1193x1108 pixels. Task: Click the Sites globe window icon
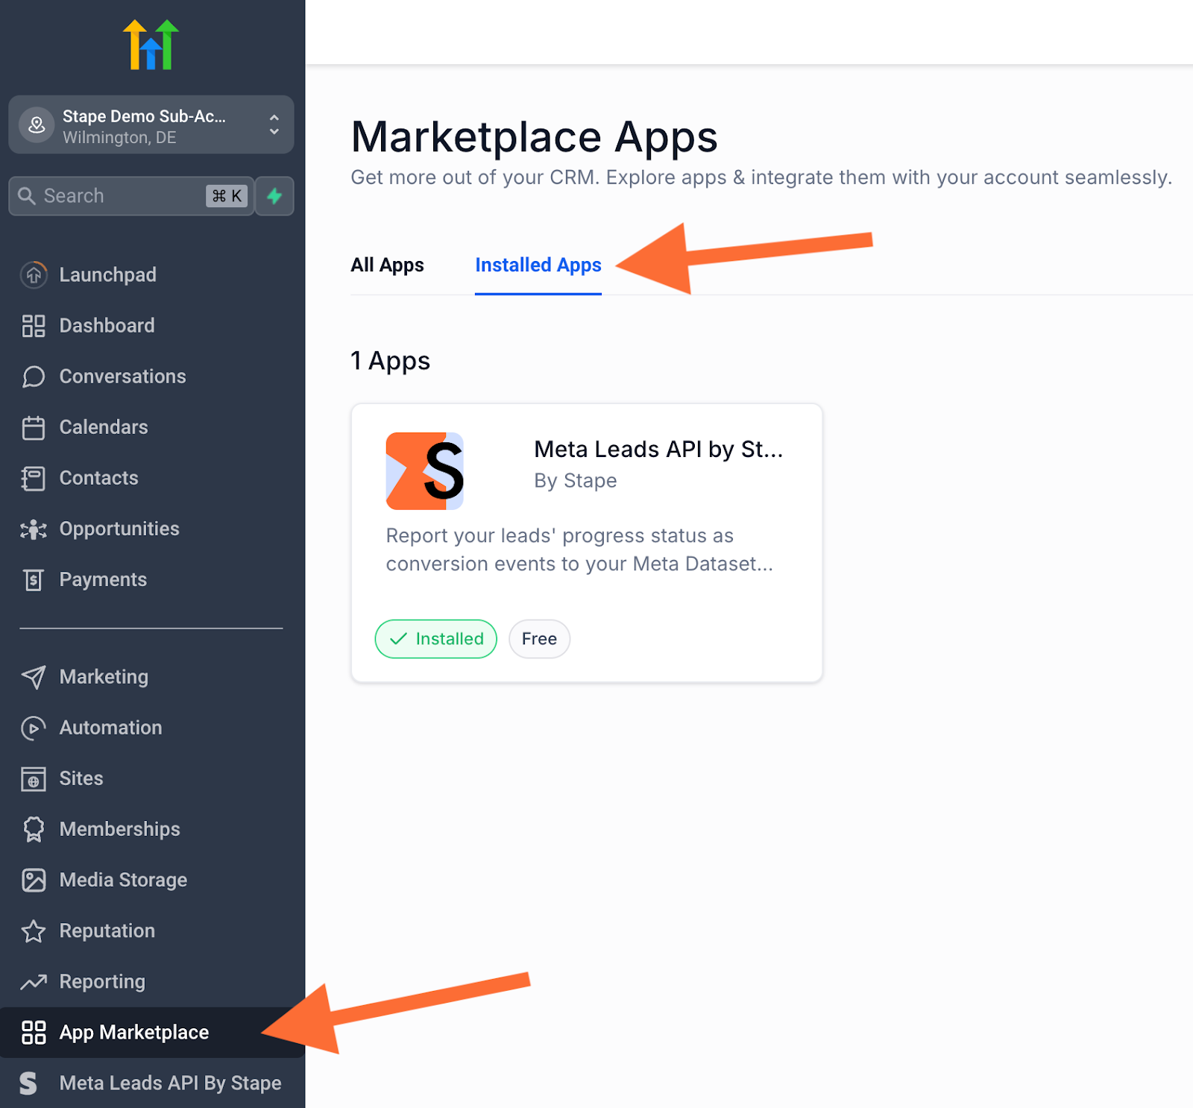tap(34, 778)
